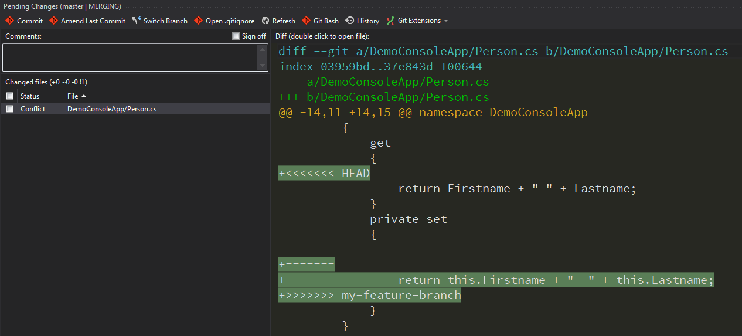
Task: Check the box for Person.cs conflict
Action: (9, 109)
